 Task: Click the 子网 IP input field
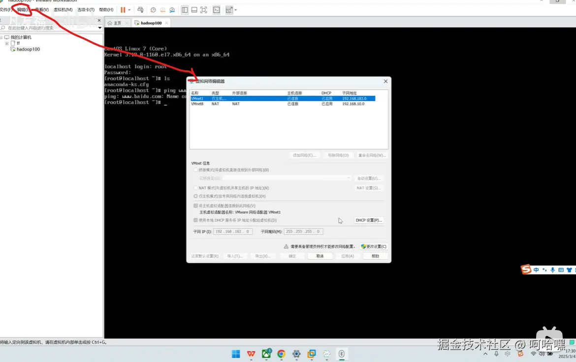point(232,232)
